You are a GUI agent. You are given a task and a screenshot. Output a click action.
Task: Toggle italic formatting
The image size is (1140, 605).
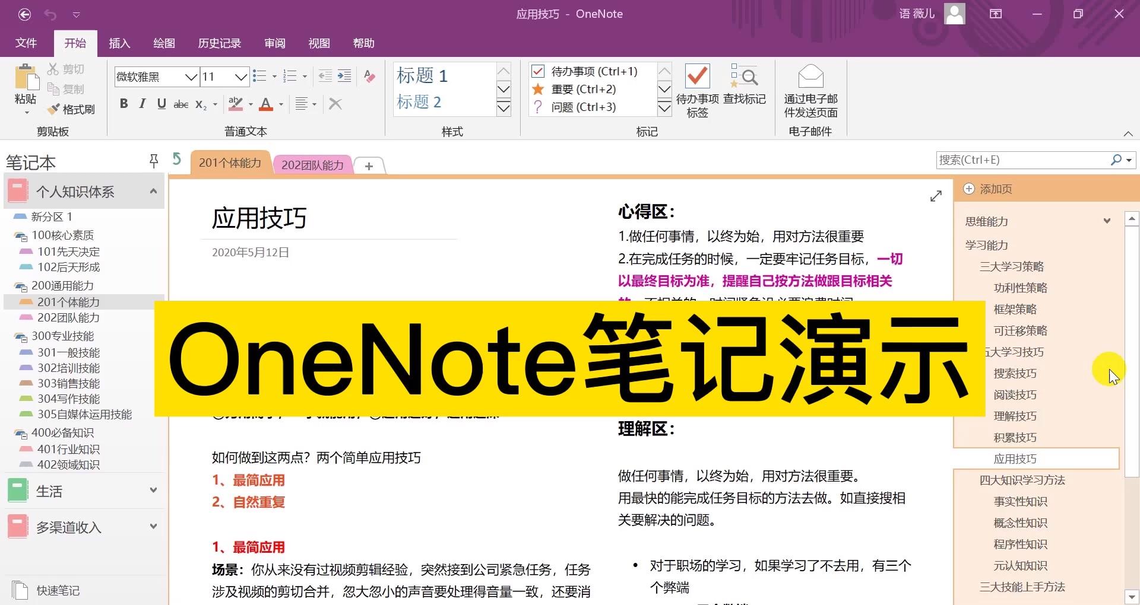142,103
